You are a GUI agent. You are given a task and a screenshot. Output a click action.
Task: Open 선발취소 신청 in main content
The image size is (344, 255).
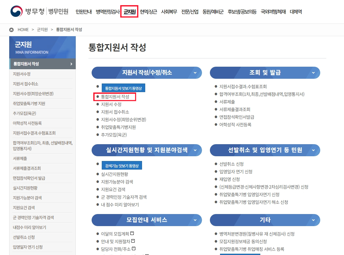(231, 164)
